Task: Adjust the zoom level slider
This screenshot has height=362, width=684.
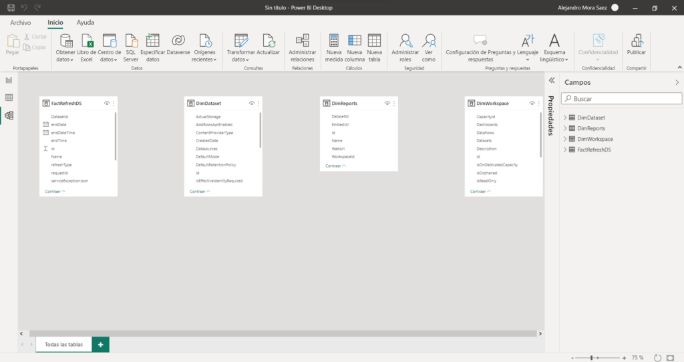Action: pos(591,357)
